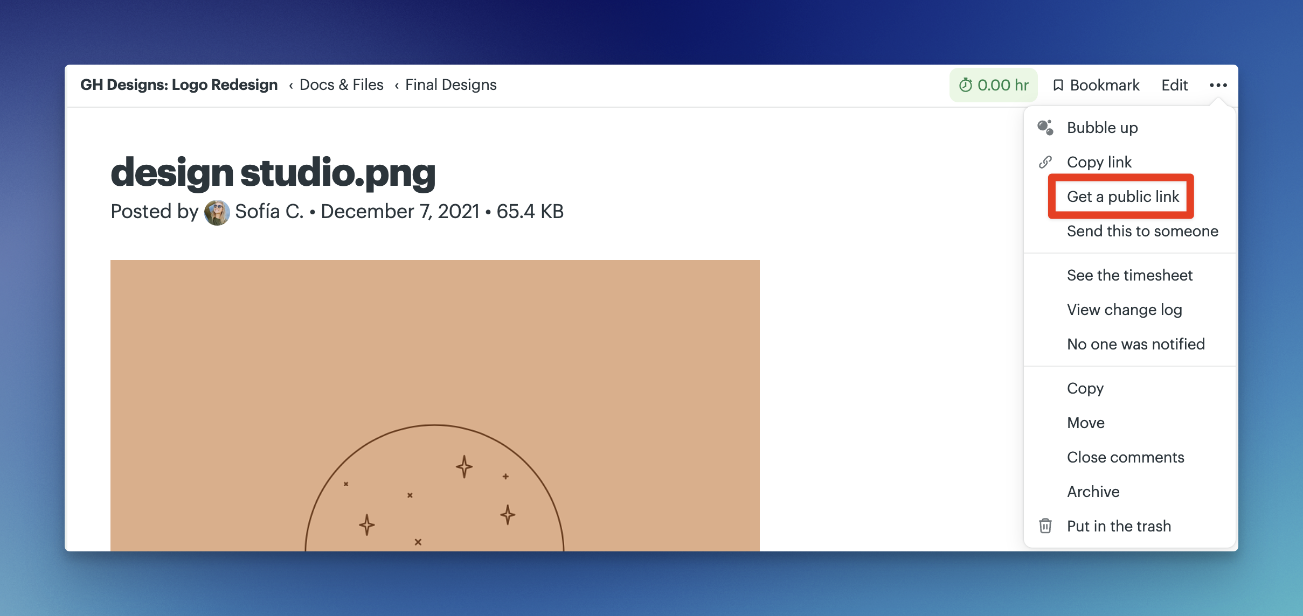Click the design studio.png title
1303x616 pixels.
pyautogui.click(x=273, y=172)
